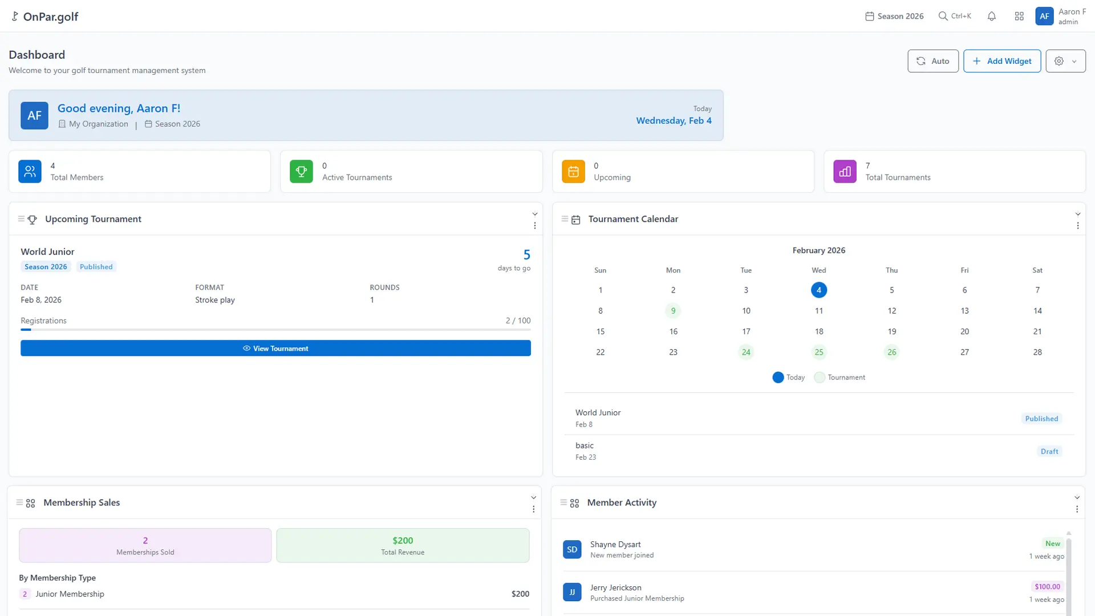The width and height of the screenshot is (1095, 616).
Task: Open search with the magnifier icon
Action: coord(944,16)
